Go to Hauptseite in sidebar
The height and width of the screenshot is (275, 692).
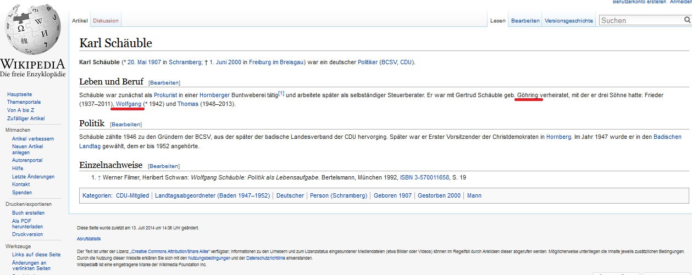pyautogui.click(x=19, y=94)
